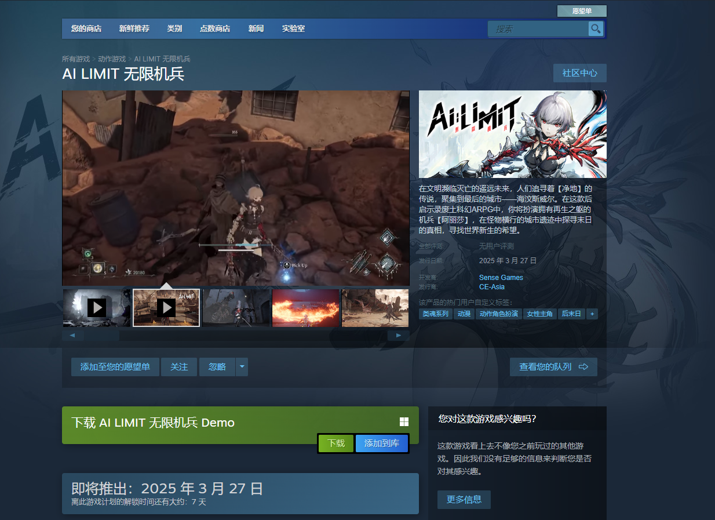Click the search magnifier icon

tap(596, 29)
